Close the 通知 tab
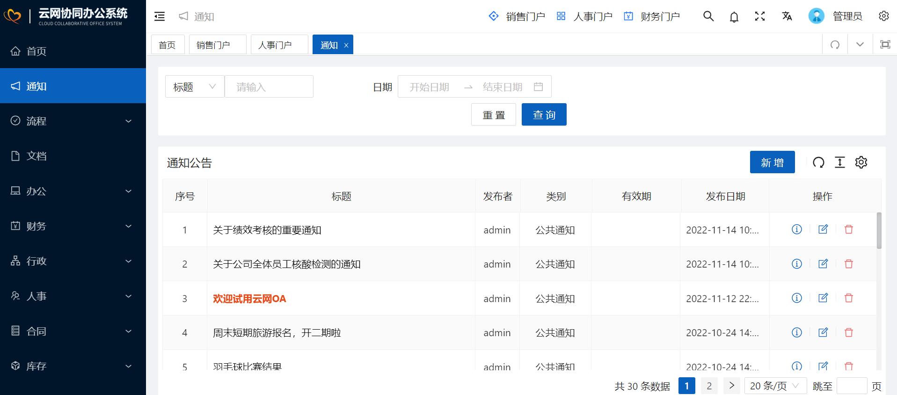Viewport: 897px width, 395px height. (x=346, y=45)
